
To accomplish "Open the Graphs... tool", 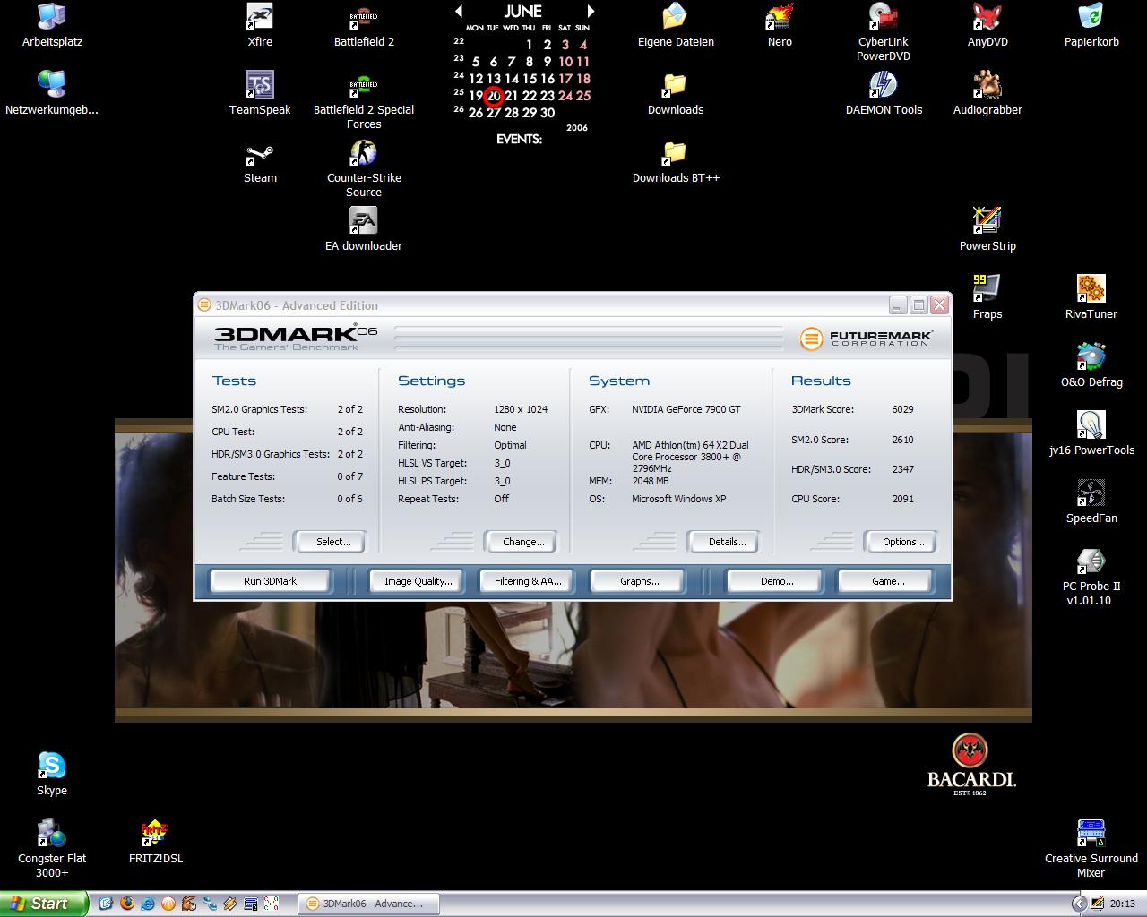I will (639, 581).
